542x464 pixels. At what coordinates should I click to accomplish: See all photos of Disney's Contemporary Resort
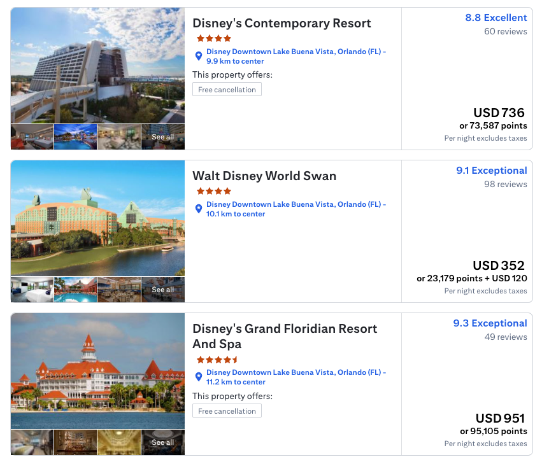162,137
